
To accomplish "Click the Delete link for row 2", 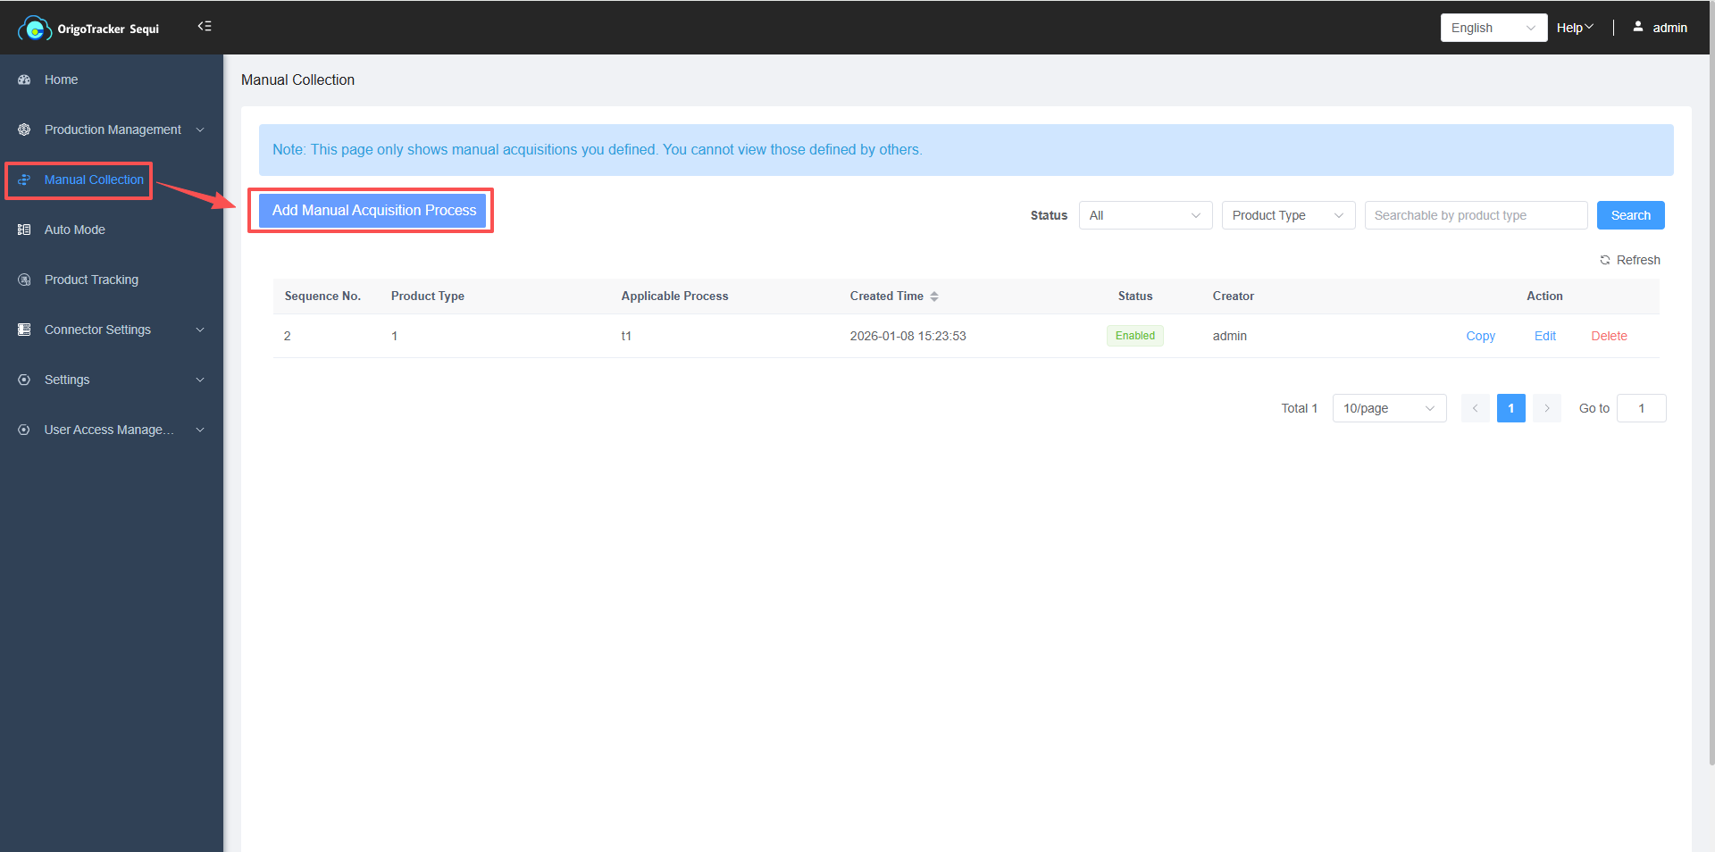I will pos(1609,336).
